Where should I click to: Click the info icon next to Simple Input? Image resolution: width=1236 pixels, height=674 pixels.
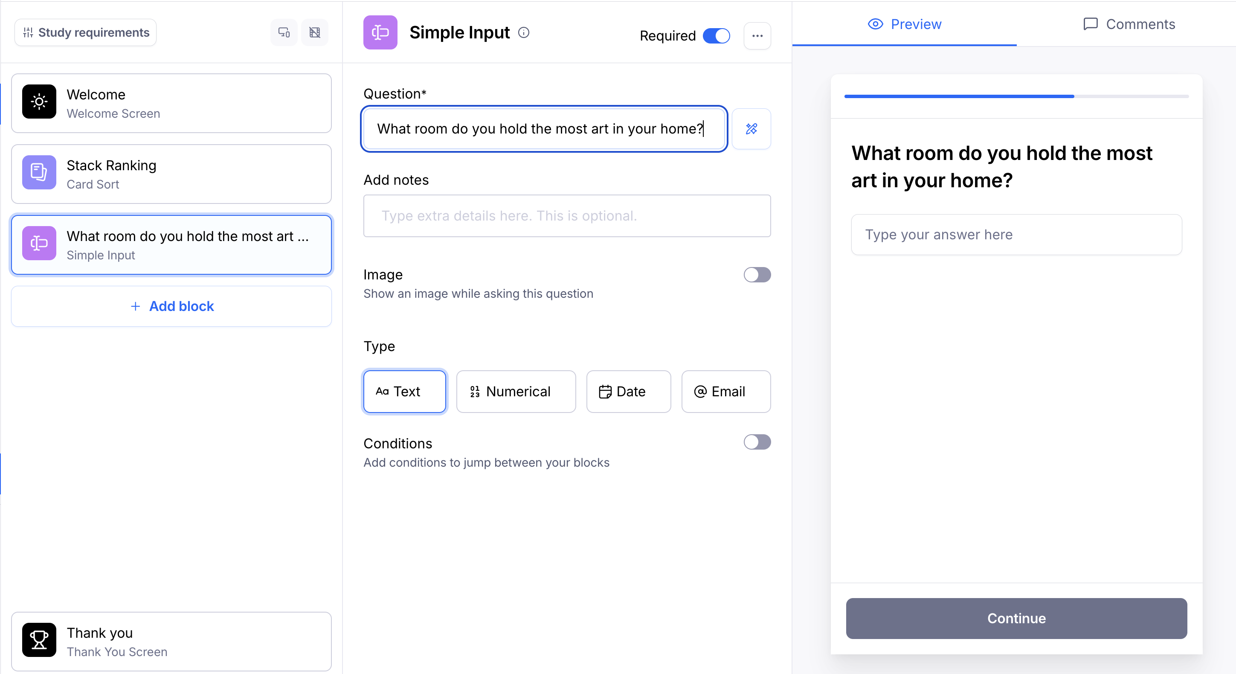click(523, 33)
